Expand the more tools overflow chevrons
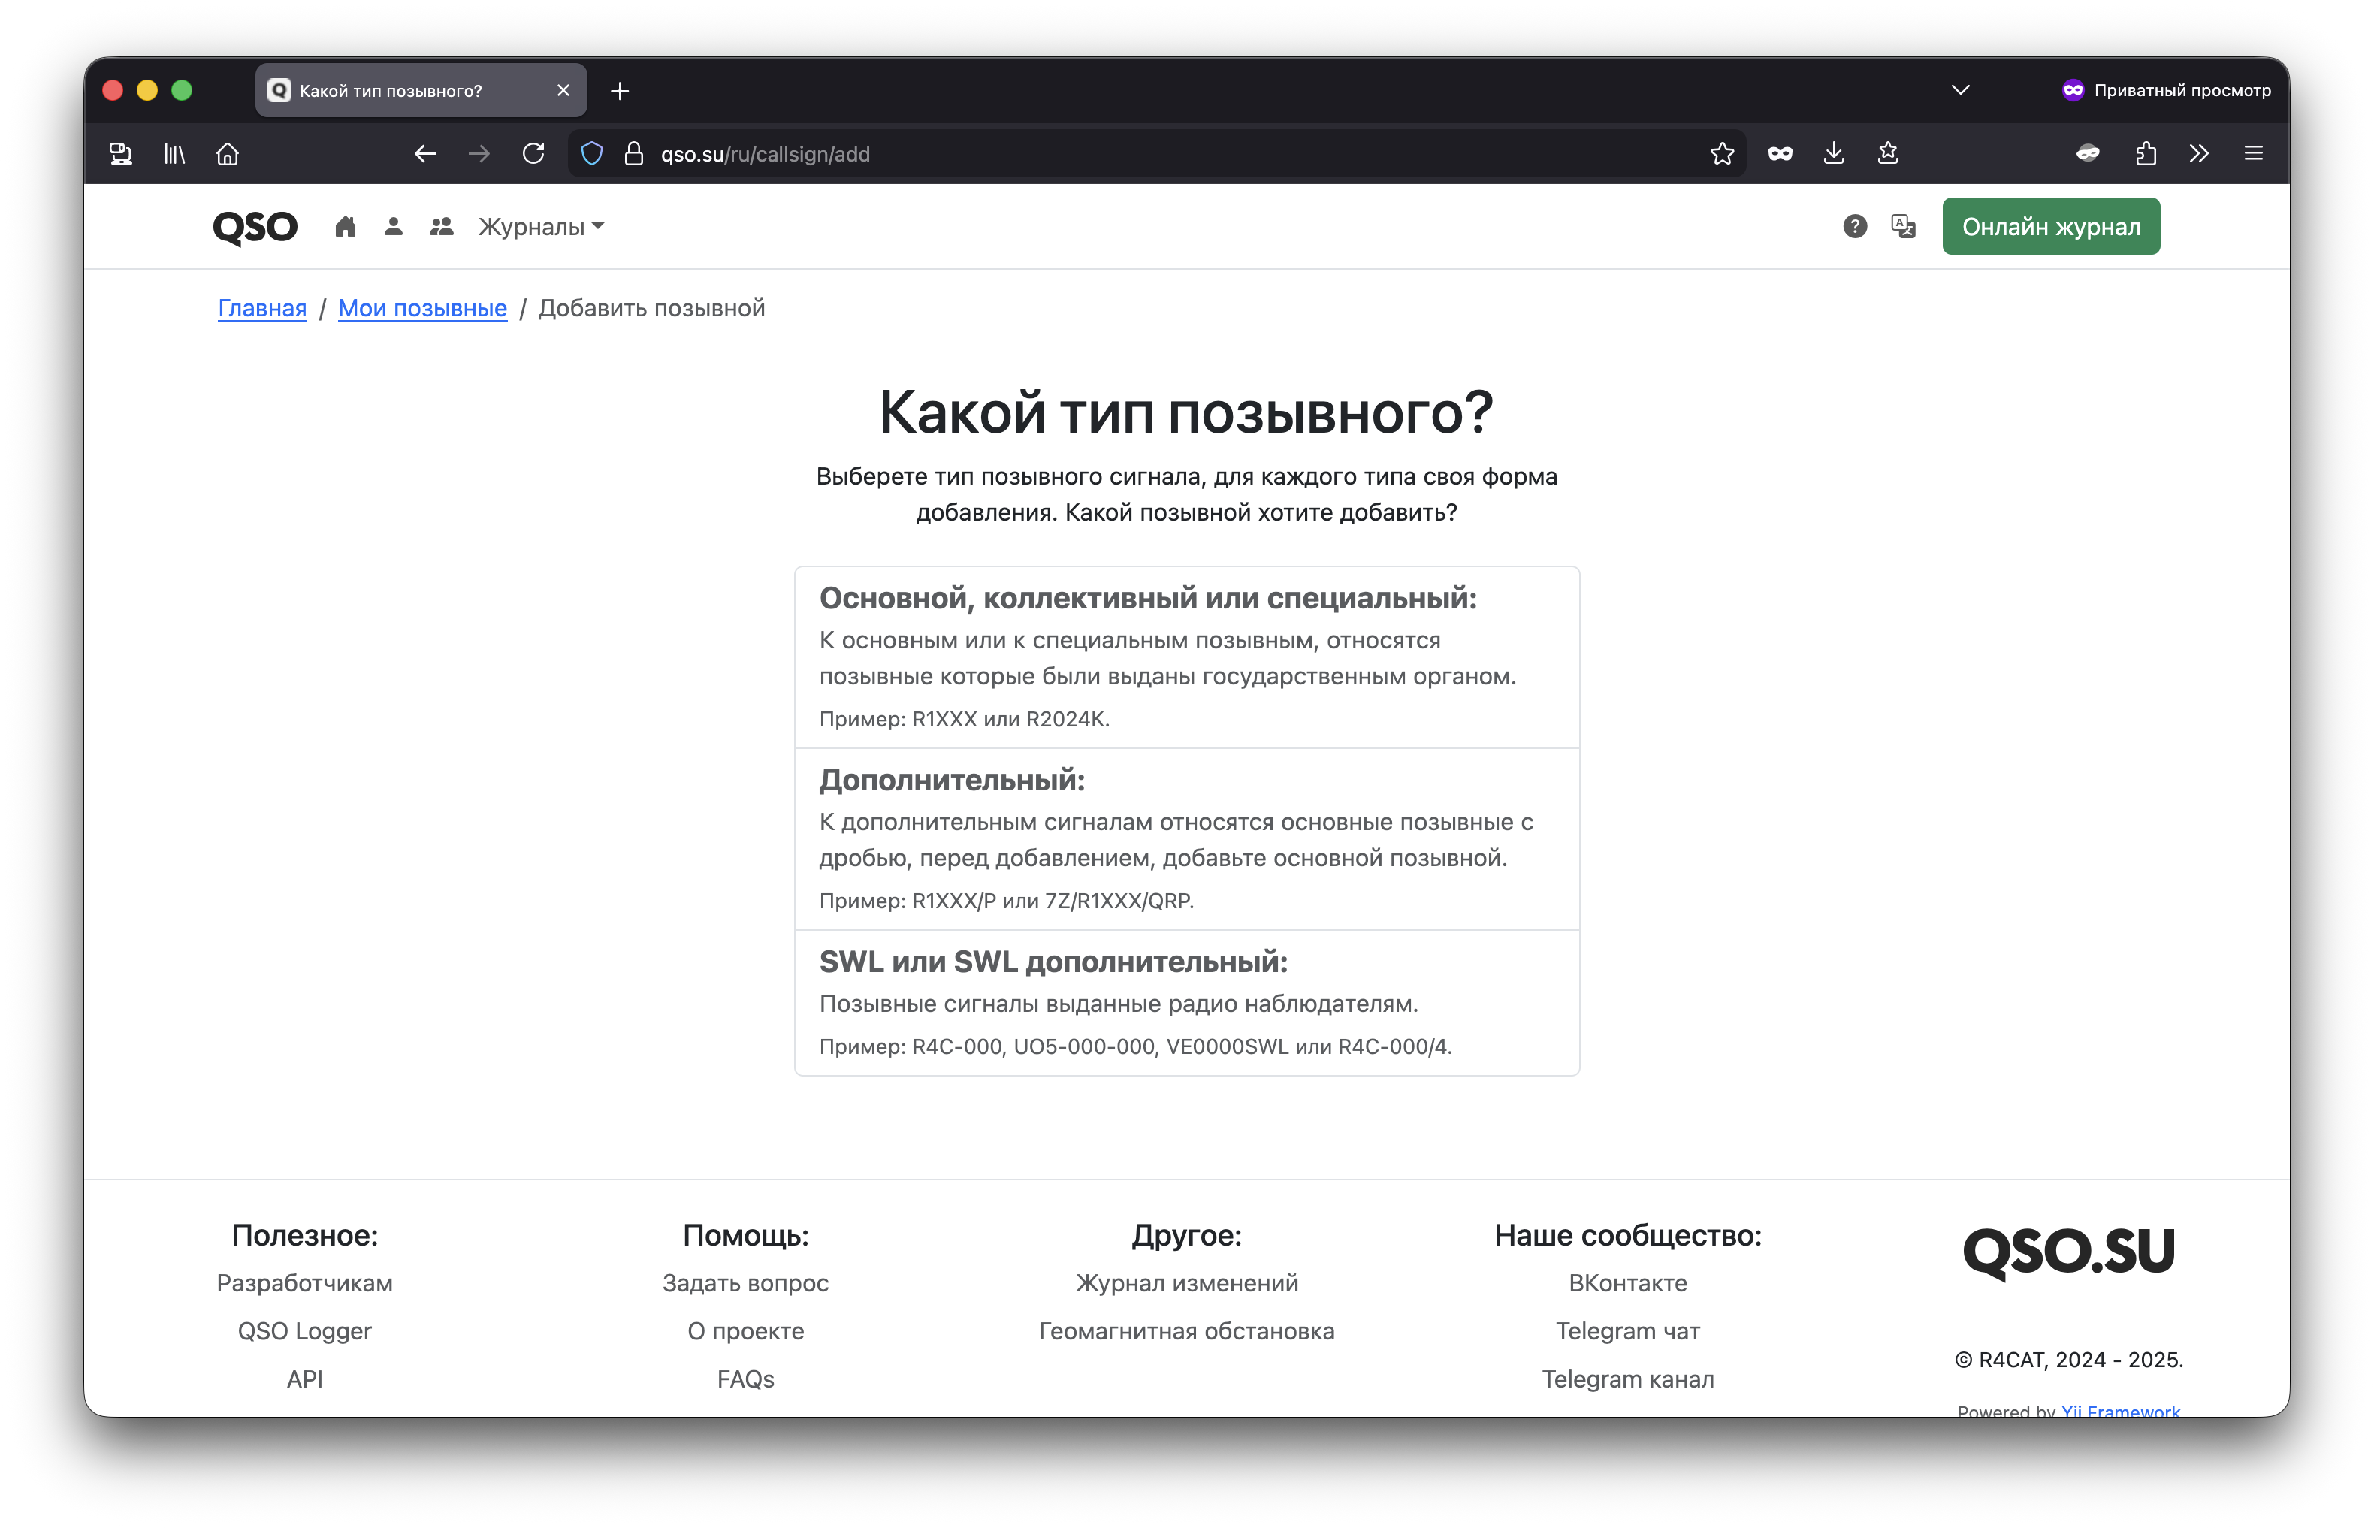2374x1528 pixels. pos(2198,154)
